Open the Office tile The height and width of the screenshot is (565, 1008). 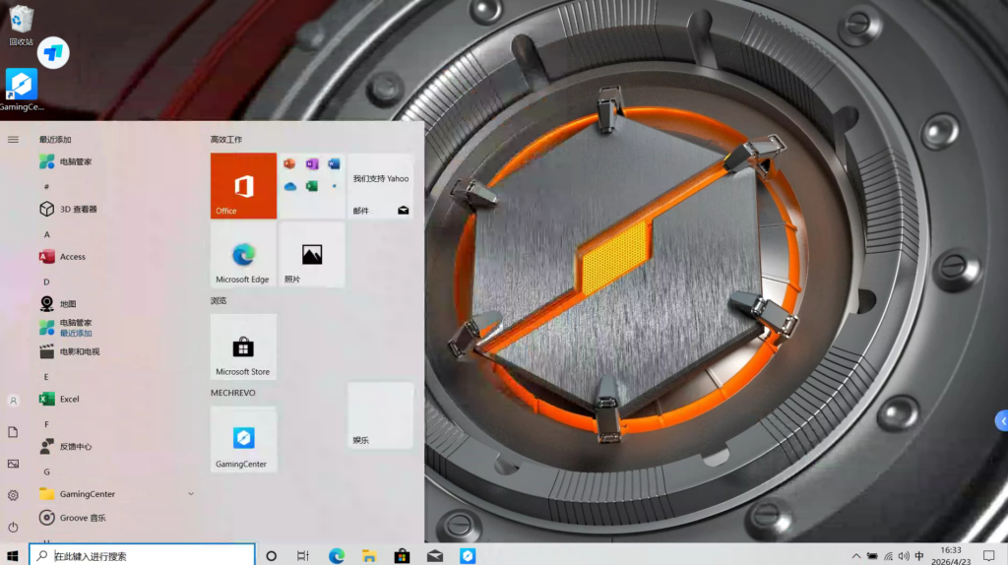point(243,186)
